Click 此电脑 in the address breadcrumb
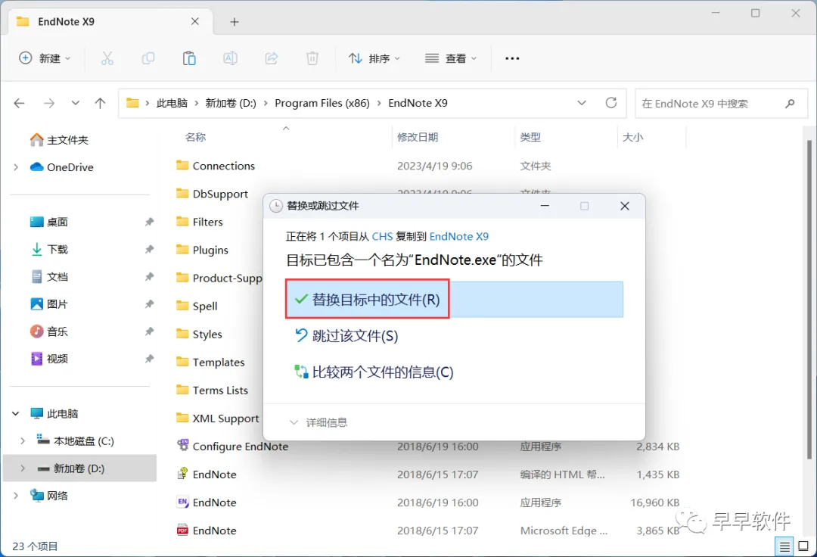The height and width of the screenshot is (557, 817). (x=172, y=103)
